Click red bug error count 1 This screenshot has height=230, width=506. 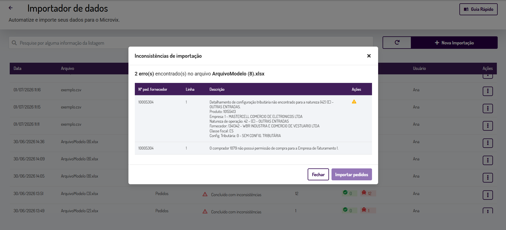368,210
